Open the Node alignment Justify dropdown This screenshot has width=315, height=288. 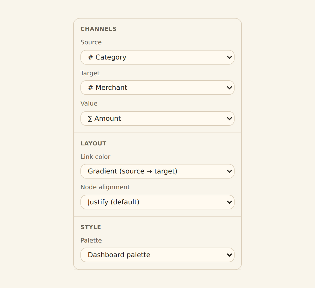(x=157, y=202)
